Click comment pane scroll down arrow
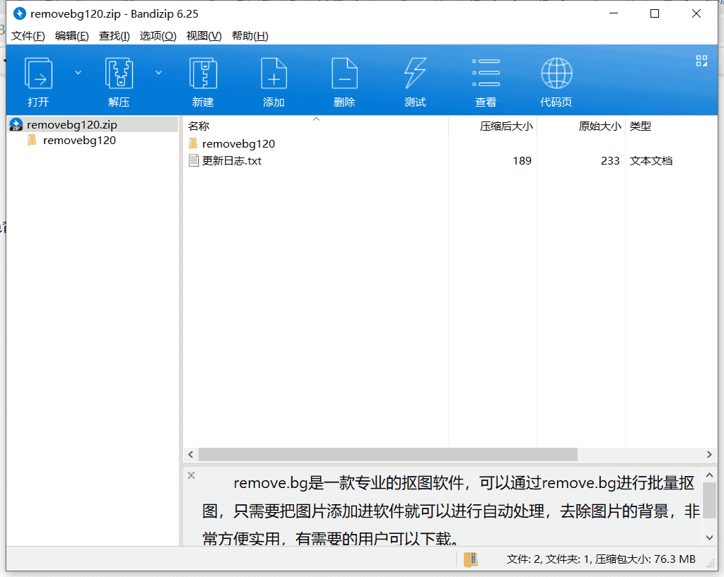This screenshot has height=577, width=724. point(710,537)
